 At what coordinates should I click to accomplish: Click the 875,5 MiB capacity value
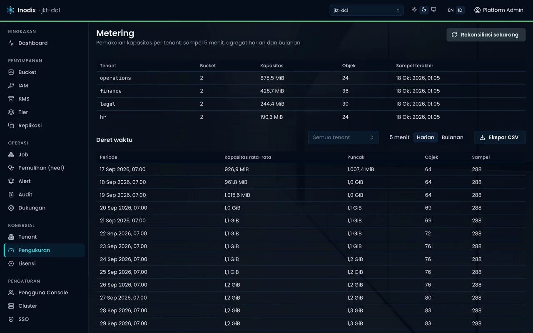pos(272,78)
